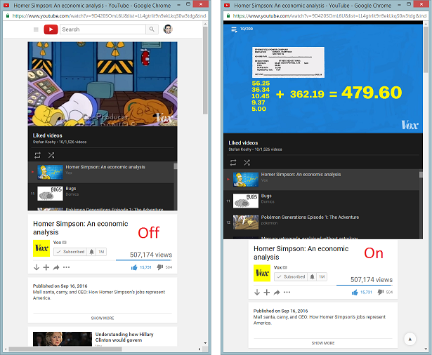The height and width of the screenshot is (355, 432).
Task: Click the vertical scrollbar in right window
Action: pyautogui.click(x=426, y=50)
